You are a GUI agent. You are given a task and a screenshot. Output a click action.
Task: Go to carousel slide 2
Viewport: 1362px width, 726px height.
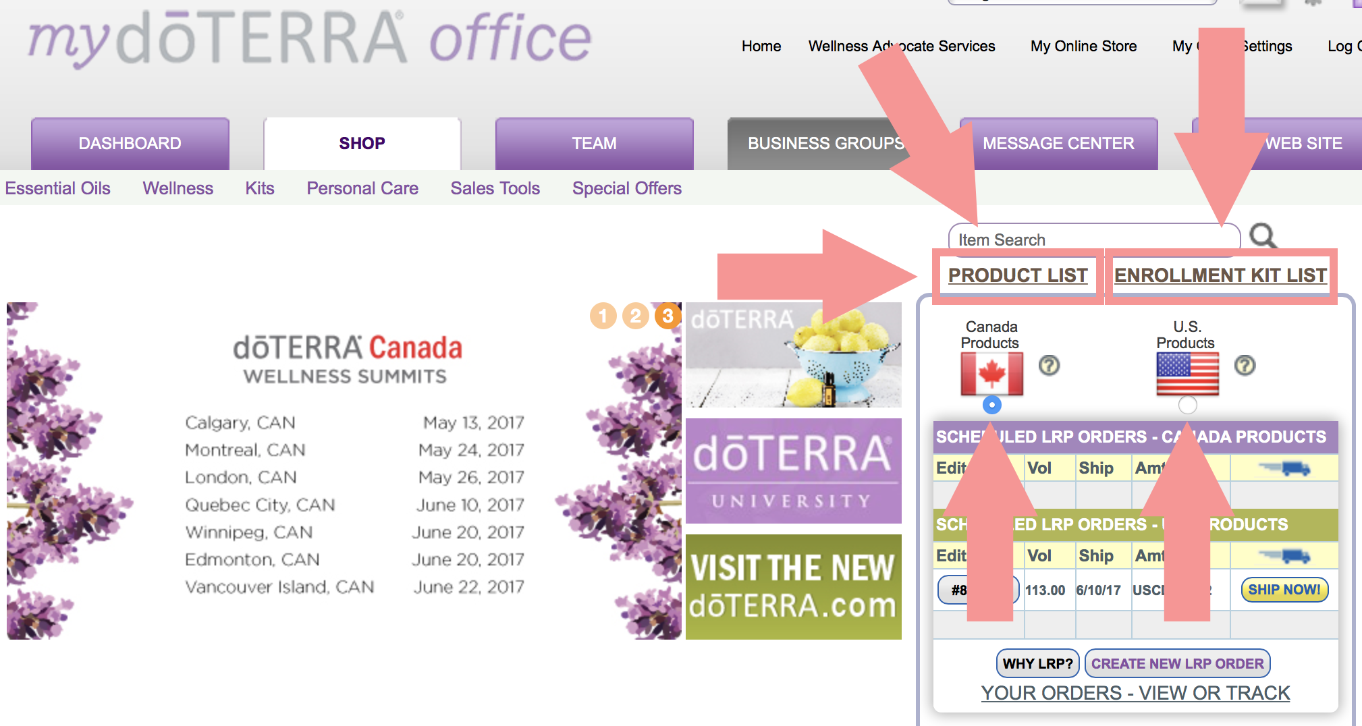pos(635,316)
